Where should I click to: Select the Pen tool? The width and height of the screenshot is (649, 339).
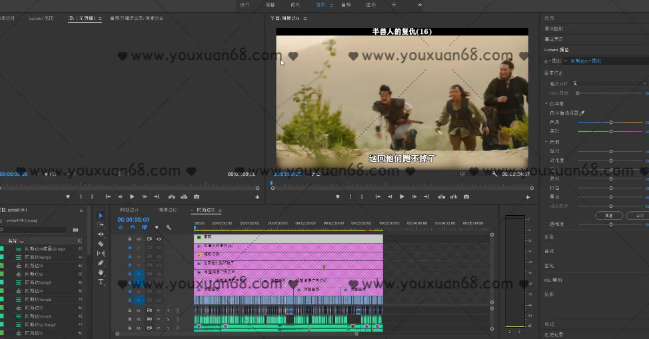click(101, 263)
